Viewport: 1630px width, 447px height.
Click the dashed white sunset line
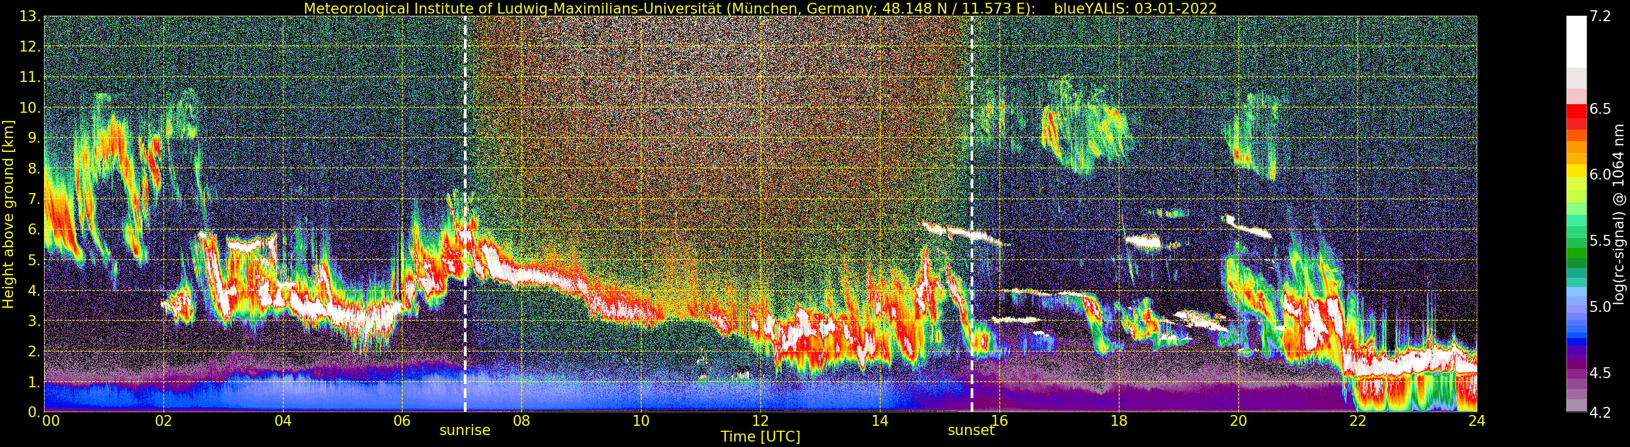pyautogui.click(x=971, y=214)
